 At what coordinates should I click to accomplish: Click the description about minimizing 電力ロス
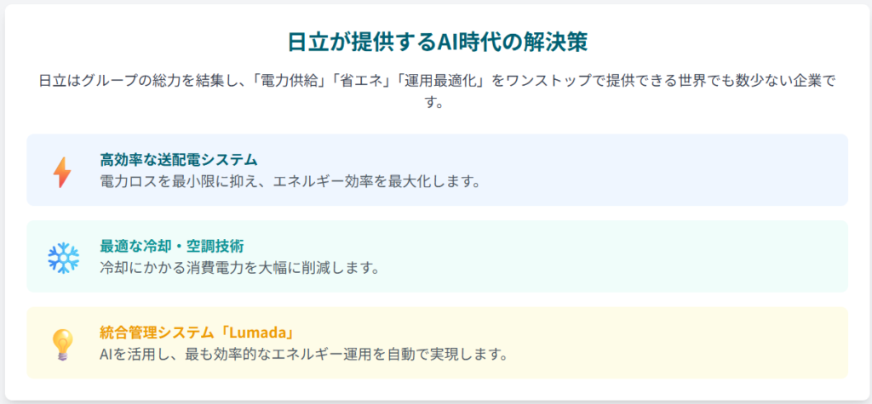tap(290, 182)
